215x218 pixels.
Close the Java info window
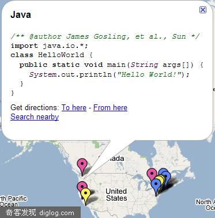click(x=203, y=10)
